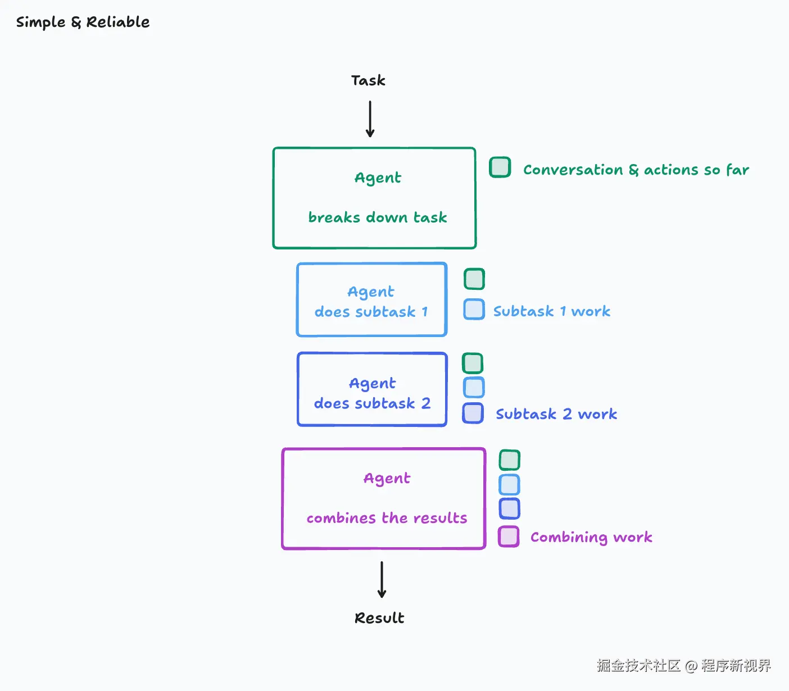Click the purple square beside Combining work
This screenshot has width=789, height=691.
click(509, 537)
